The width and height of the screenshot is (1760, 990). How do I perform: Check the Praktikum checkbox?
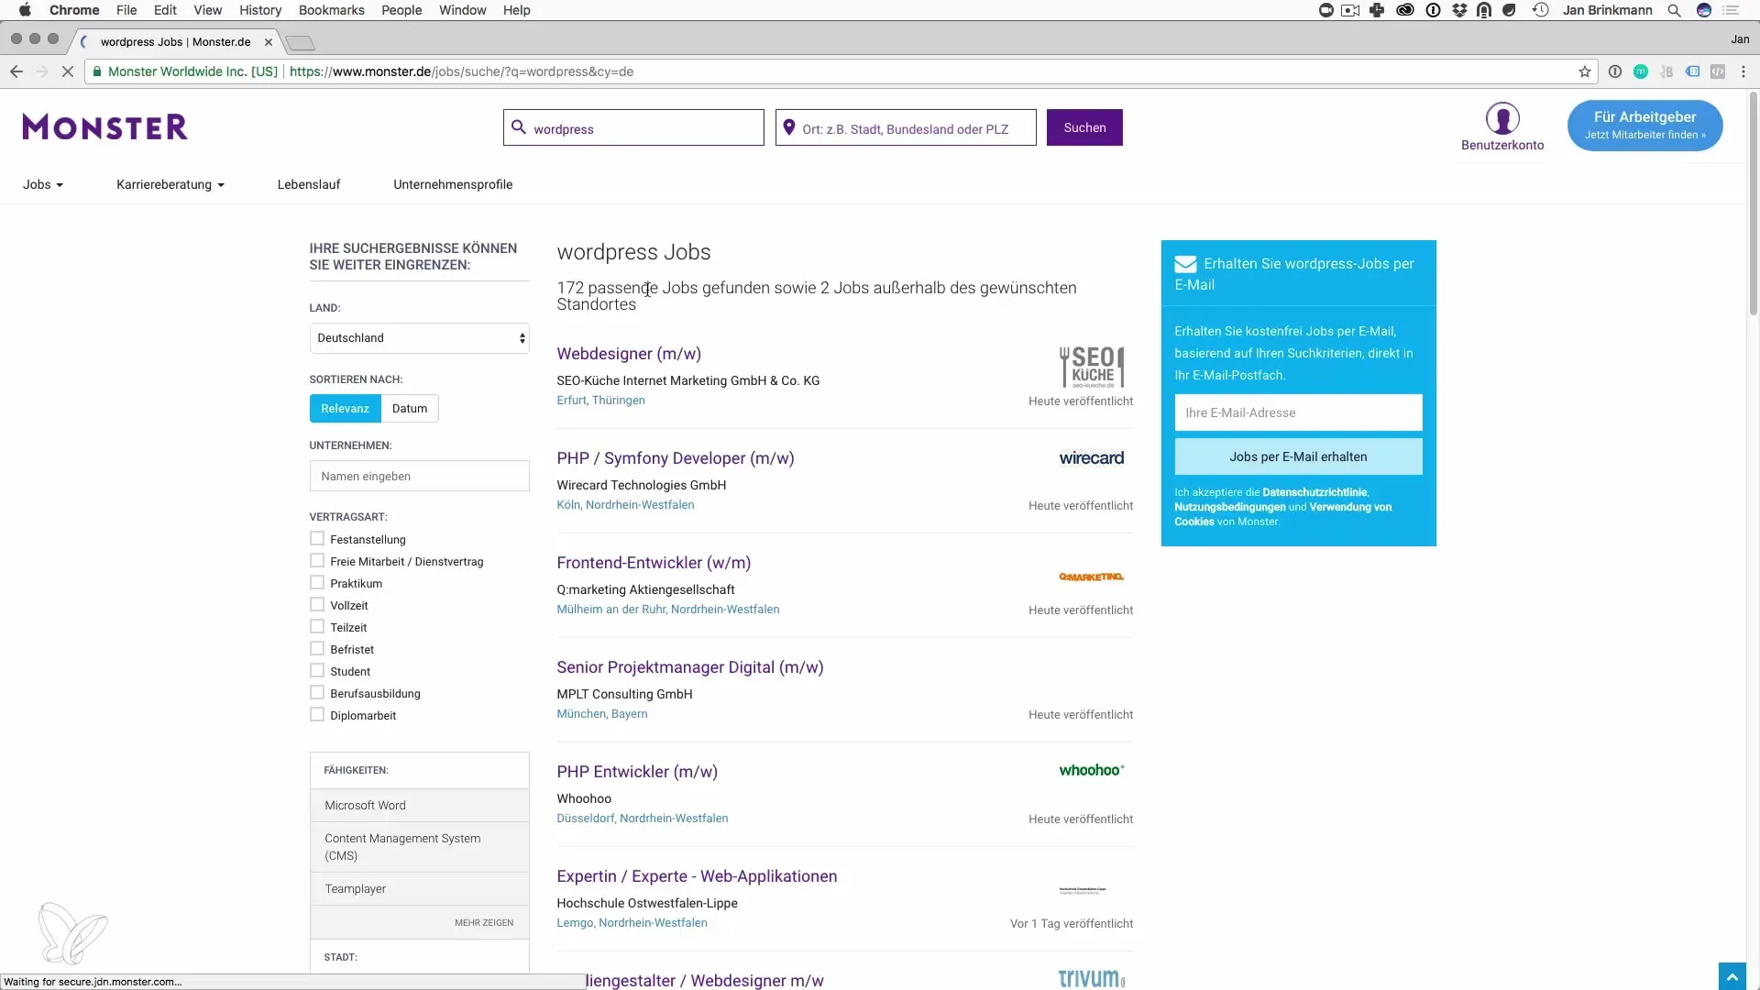point(317,583)
